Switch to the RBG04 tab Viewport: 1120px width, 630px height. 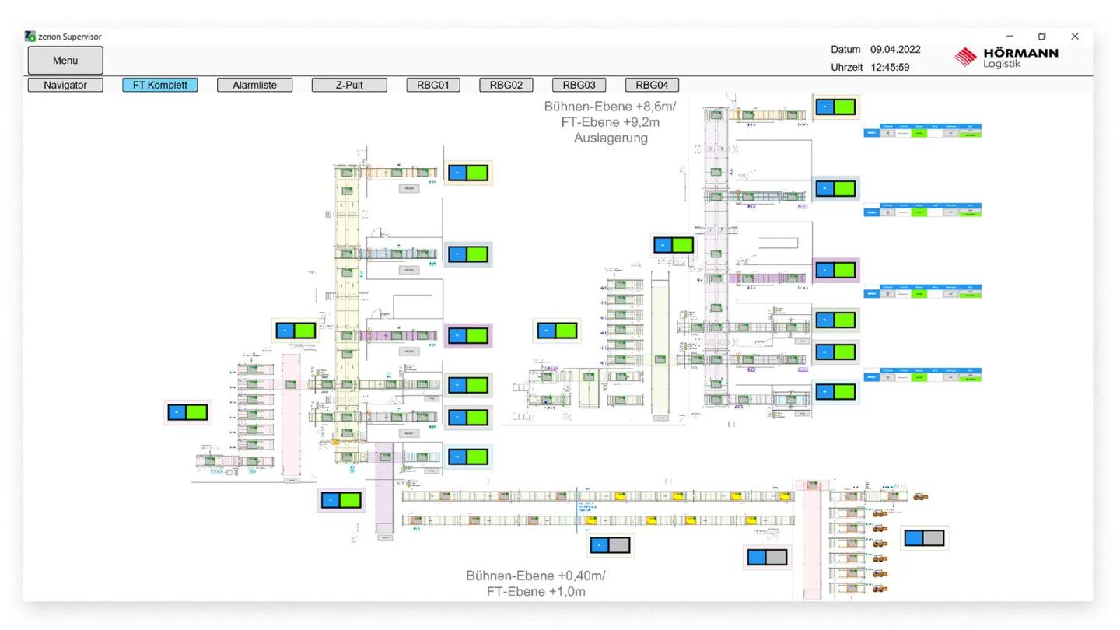coord(652,86)
